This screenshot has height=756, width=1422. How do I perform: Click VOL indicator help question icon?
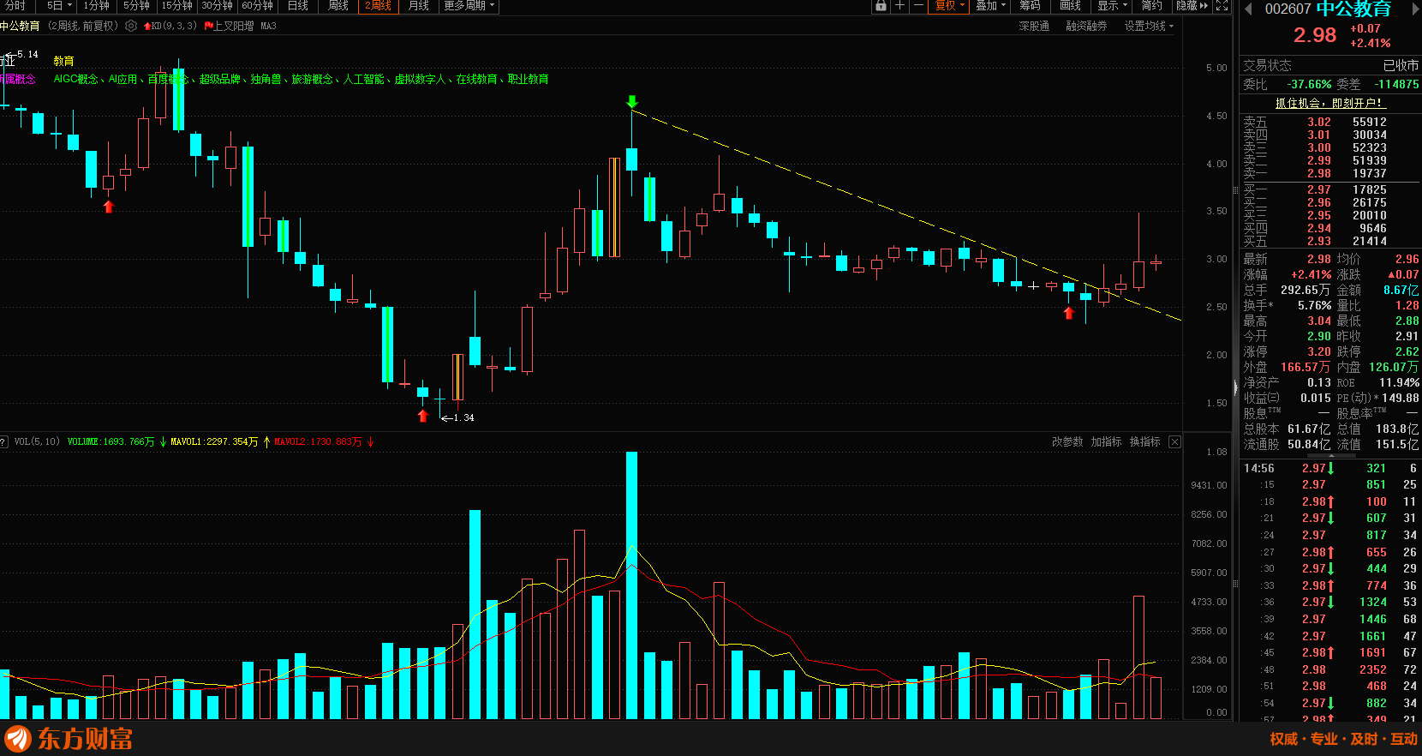3,442
